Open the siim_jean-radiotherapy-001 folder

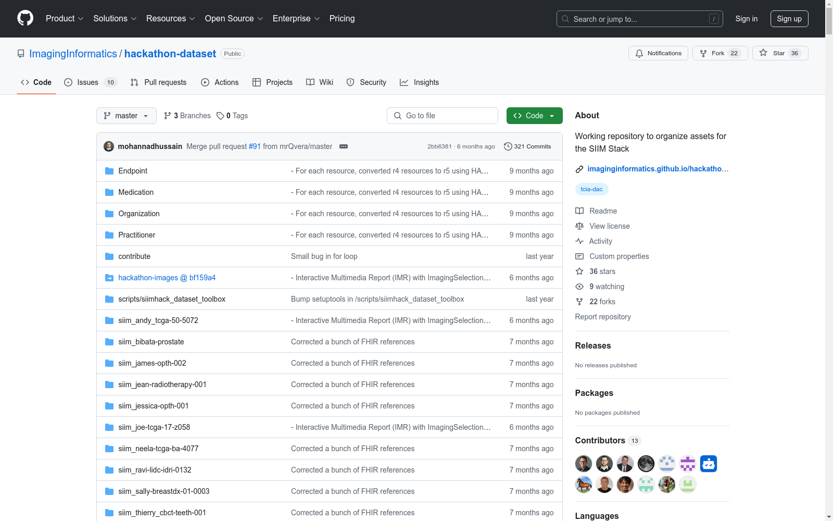(162, 384)
